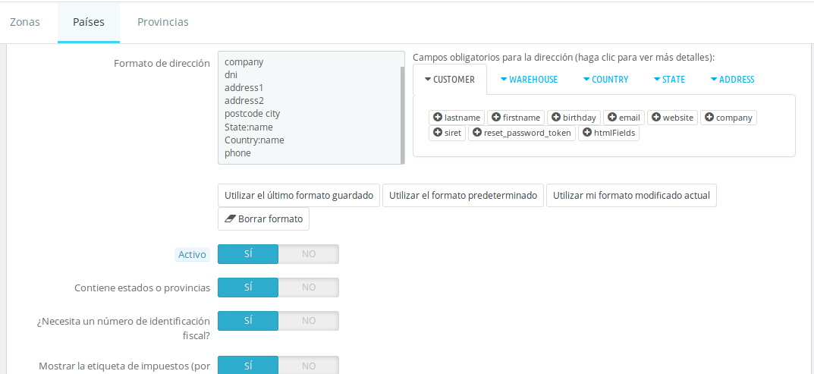
Task: Add the birthday field to the format
Action: point(574,118)
